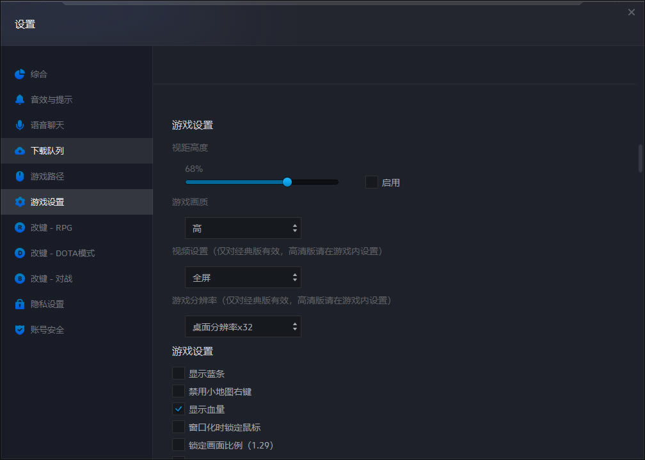Open the 游戏画质 dropdown showing 高
The width and height of the screenshot is (645, 460).
click(x=243, y=228)
